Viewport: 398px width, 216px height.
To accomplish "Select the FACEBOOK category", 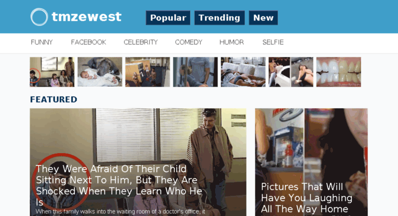I will [x=89, y=42].
